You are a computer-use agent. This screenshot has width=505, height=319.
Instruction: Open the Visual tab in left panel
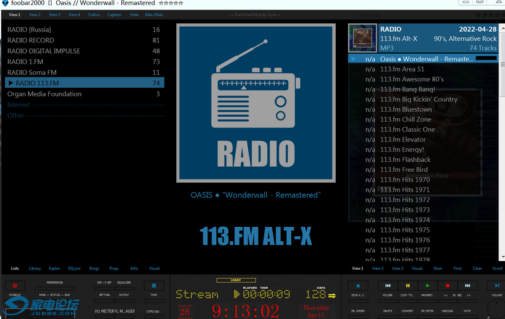(x=154, y=268)
